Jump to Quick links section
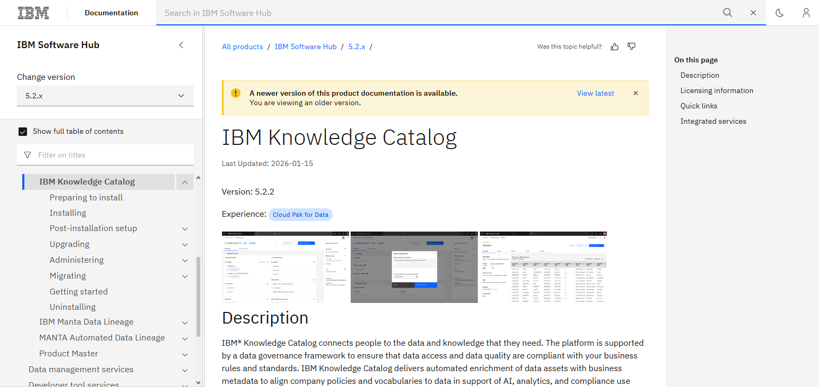The image size is (819, 387). pos(699,106)
